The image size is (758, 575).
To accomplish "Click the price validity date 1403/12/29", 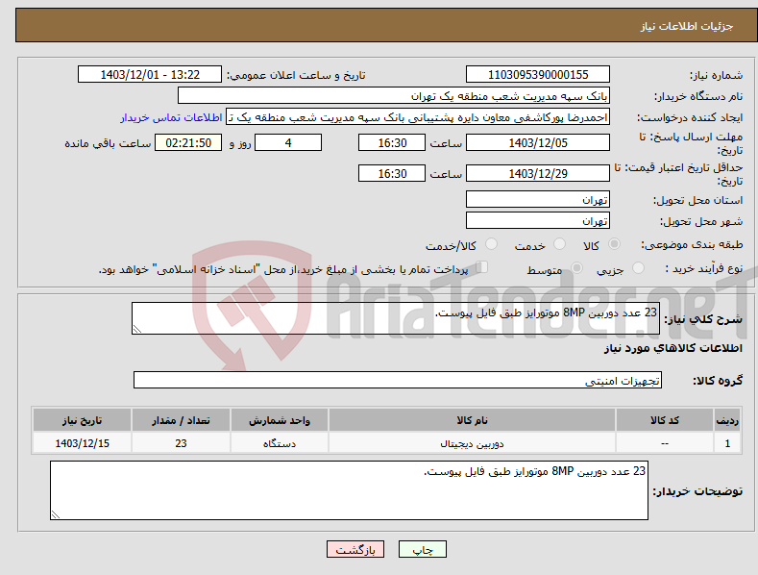I will coord(538,173).
